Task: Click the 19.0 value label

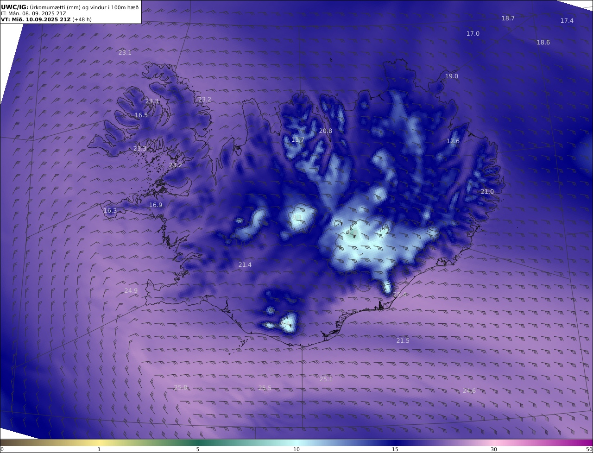Action: [x=452, y=76]
